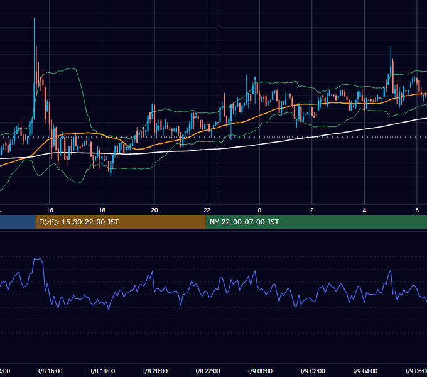Click the blue session bar before London
Image resolution: width=427 pixels, height=377 pixels.
point(18,222)
